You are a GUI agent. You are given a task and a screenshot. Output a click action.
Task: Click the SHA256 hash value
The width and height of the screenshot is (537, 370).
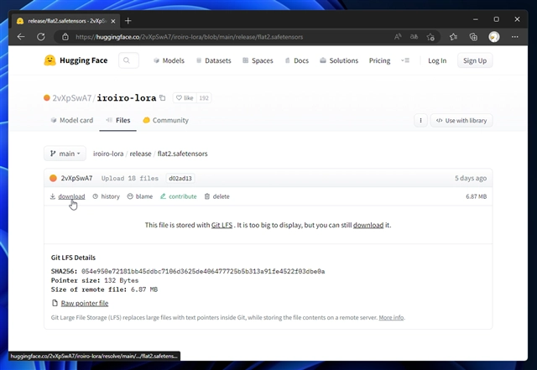[203, 271]
